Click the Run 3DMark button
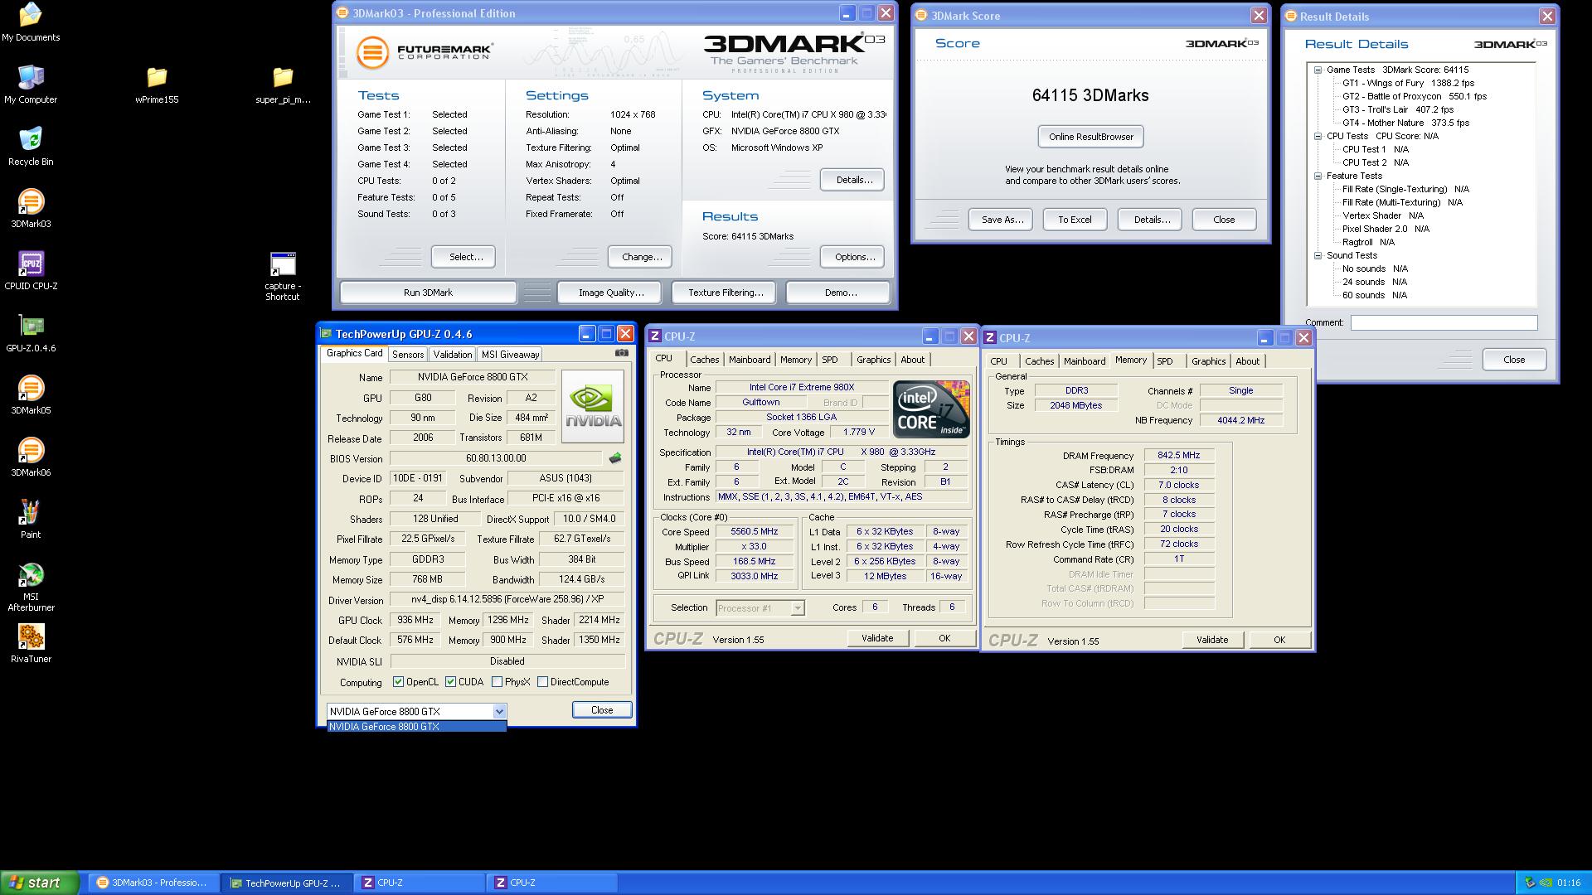 click(428, 293)
